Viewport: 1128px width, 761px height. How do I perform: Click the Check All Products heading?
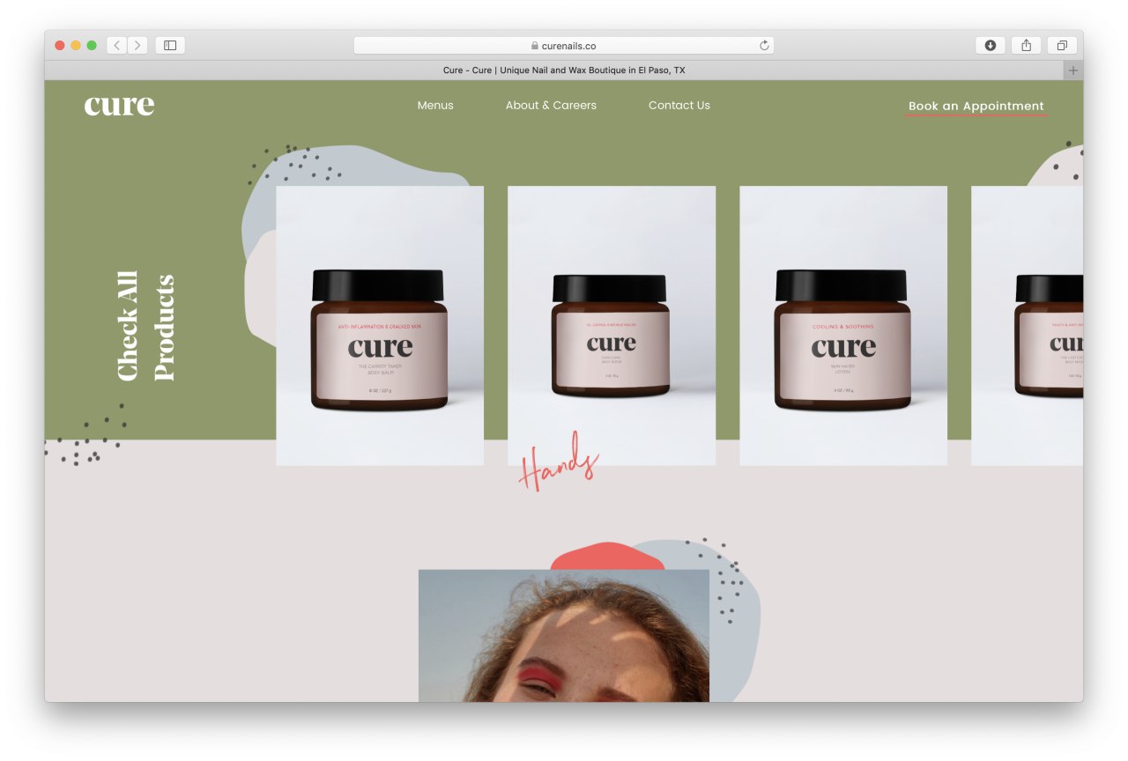point(146,326)
